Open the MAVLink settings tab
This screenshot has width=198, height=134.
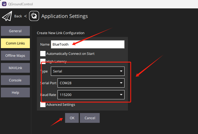point(15,68)
